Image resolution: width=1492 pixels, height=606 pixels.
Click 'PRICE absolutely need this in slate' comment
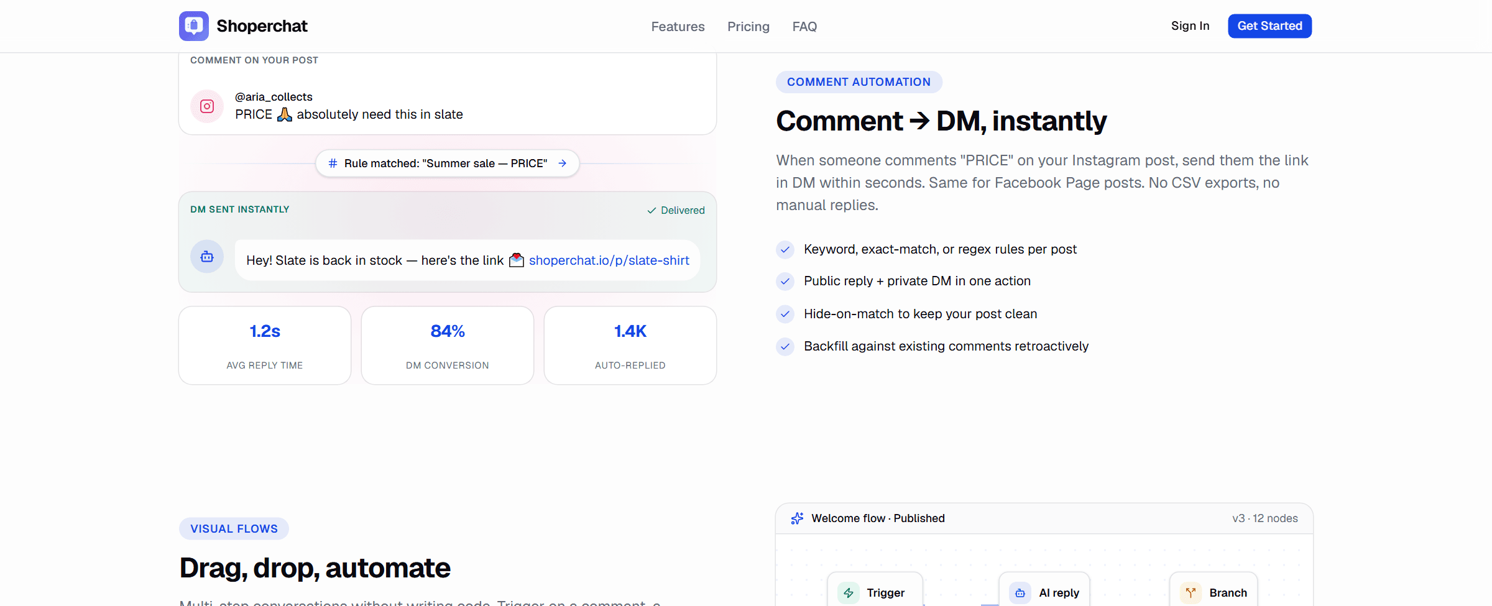(x=349, y=114)
